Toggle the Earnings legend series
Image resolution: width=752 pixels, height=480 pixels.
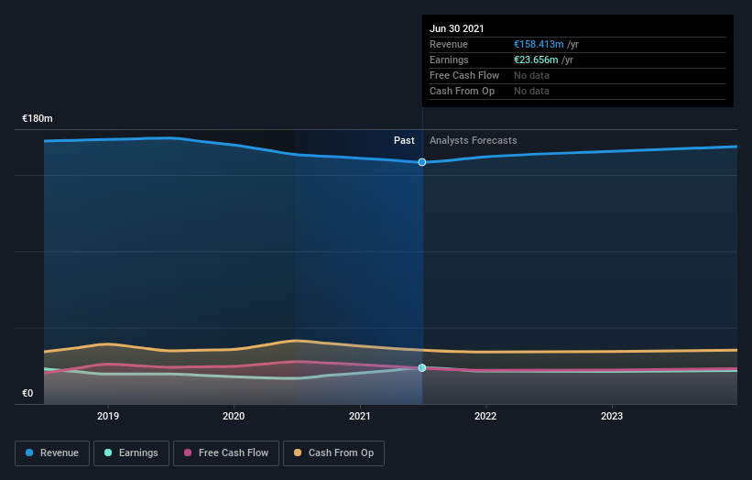click(131, 453)
